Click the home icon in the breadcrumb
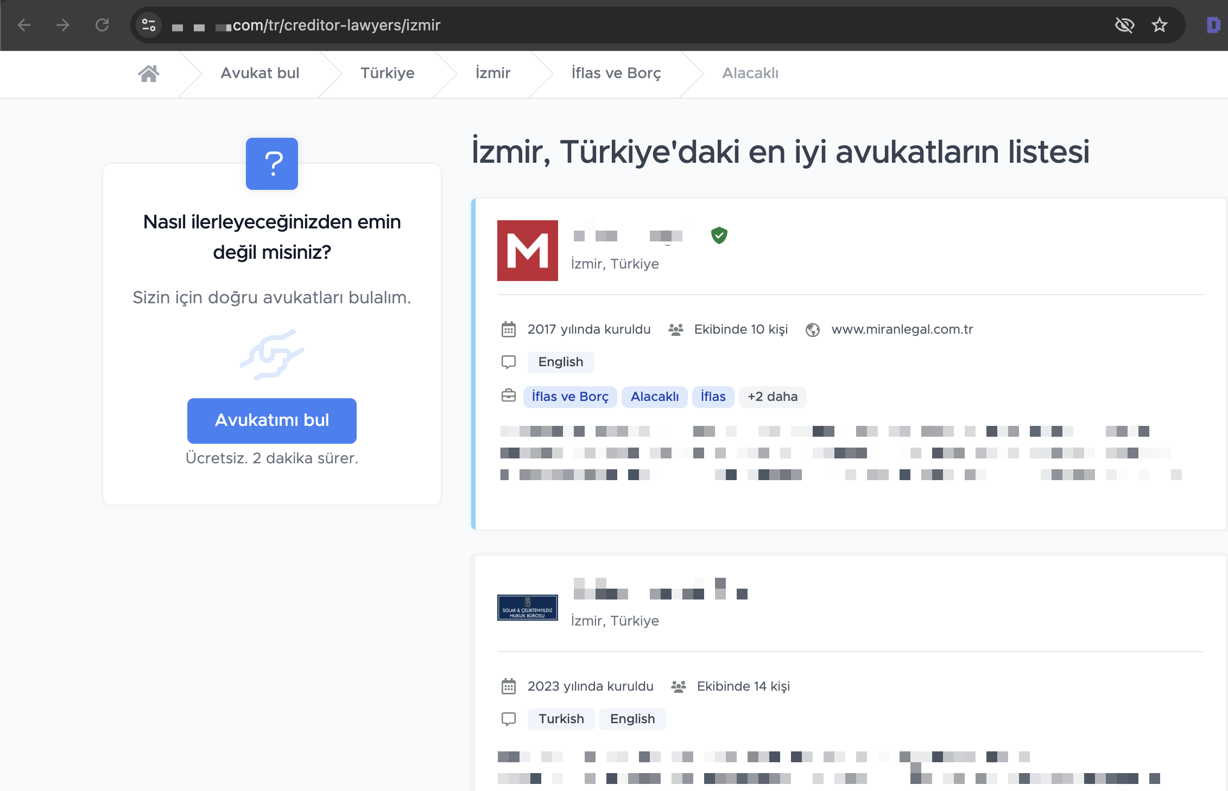Image resolution: width=1228 pixels, height=791 pixels. click(149, 73)
